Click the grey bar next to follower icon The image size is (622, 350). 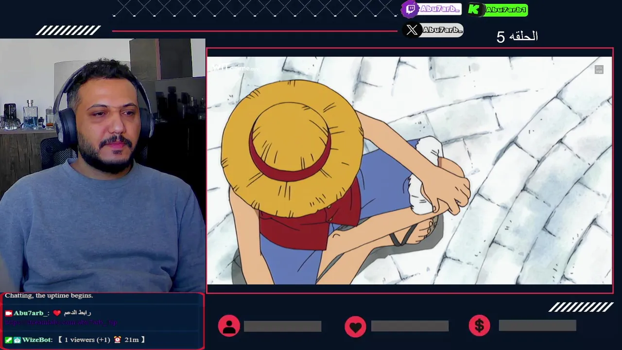pyautogui.click(x=282, y=326)
